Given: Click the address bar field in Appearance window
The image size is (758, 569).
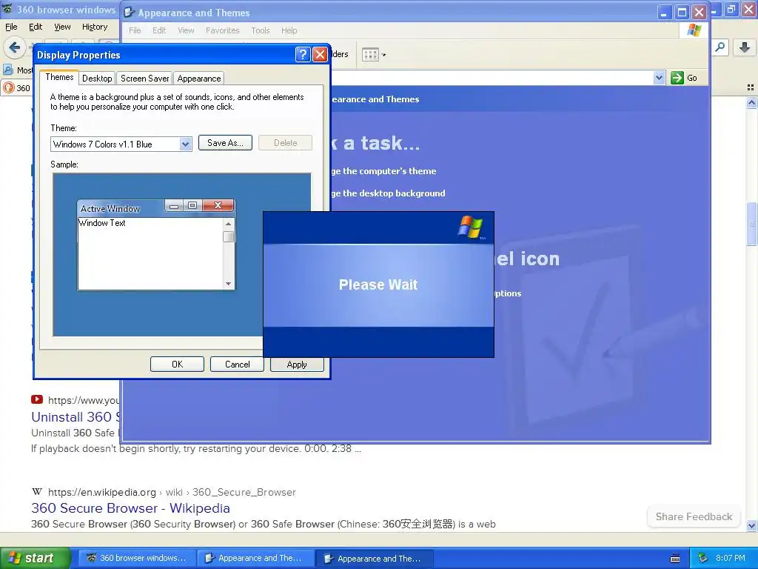Looking at the screenshot, I should coord(492,77).
